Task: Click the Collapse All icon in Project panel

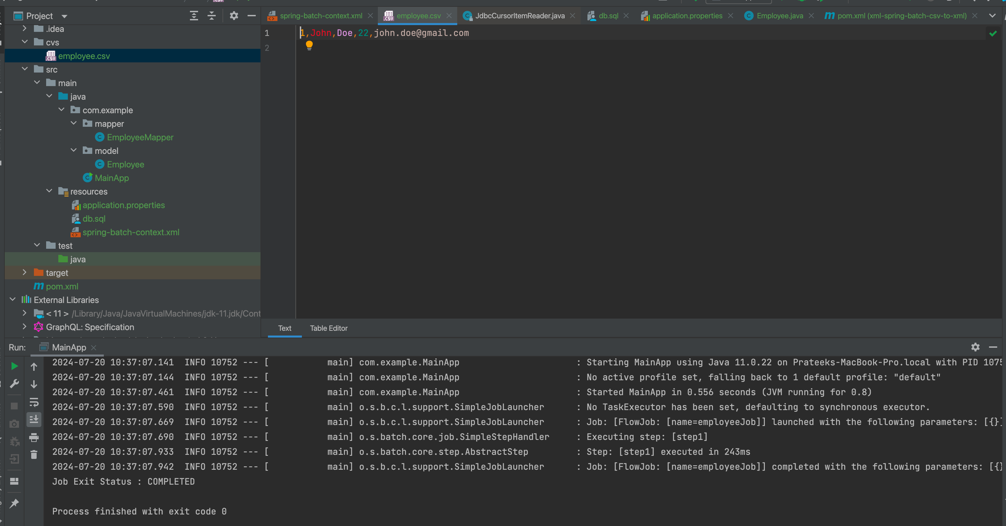Action: 211,16
